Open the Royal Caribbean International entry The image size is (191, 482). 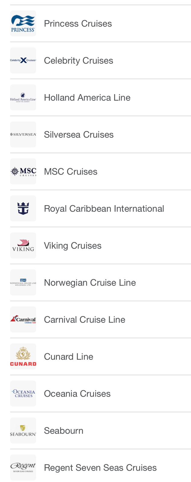(x=104, y=208)
